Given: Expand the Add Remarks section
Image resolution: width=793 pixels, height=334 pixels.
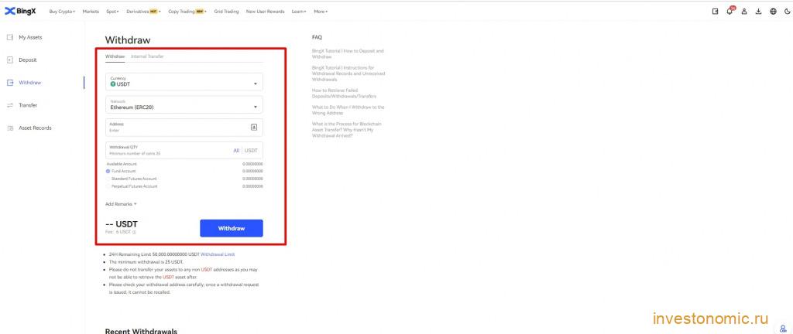Looking at the screenshot, I should (x=121, y=204).
